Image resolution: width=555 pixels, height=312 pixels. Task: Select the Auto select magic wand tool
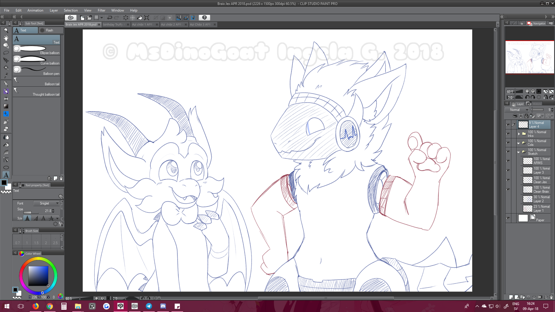[6, 68]
